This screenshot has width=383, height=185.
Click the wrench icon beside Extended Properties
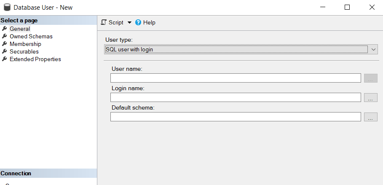[x=4, y=59]
